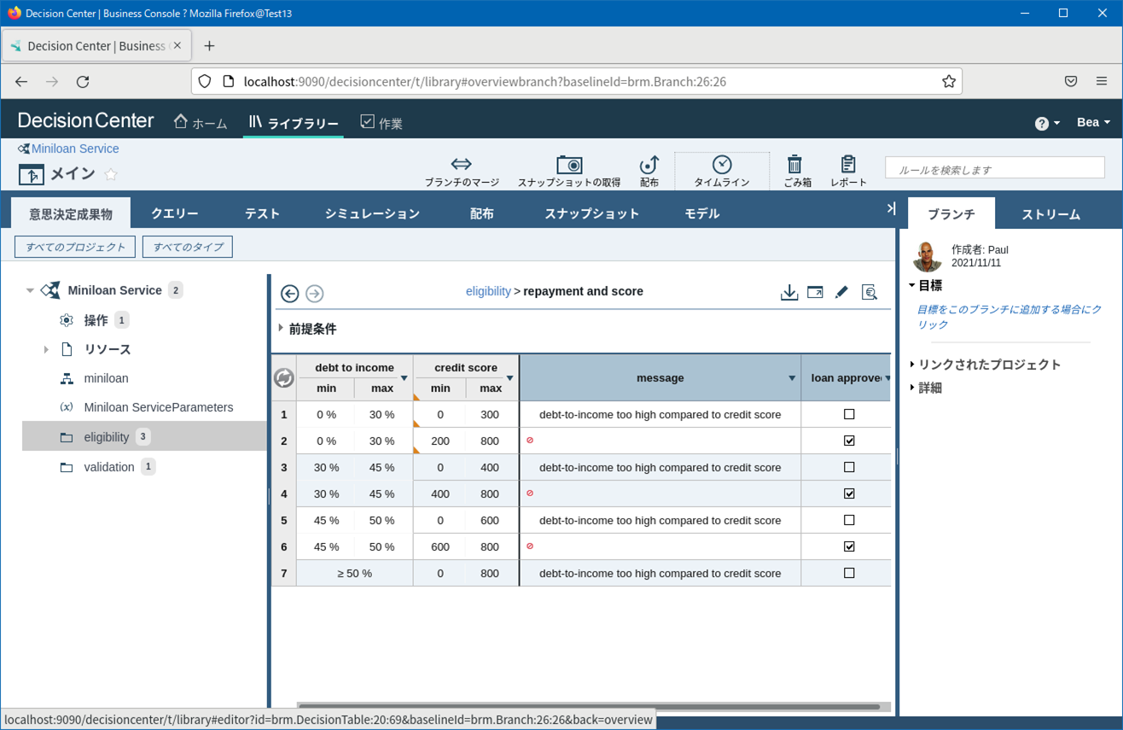
Task: Take a snapshot with the camera icon
Action: coord(569,164)
